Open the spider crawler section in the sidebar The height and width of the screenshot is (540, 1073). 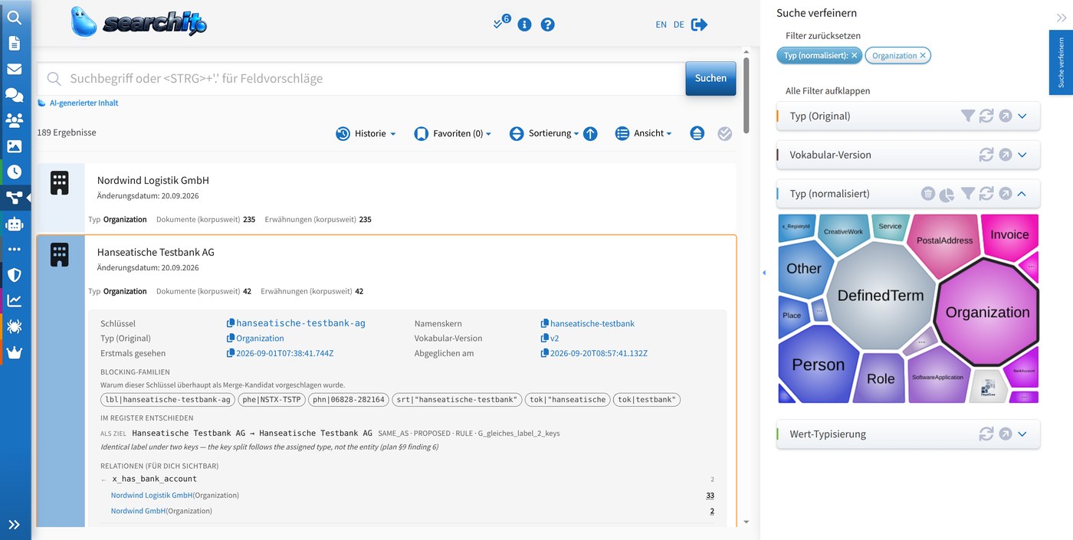(14, 327)
